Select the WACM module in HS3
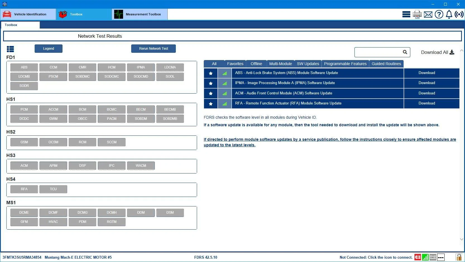Screen dimensions: 465x262 click(141, 166)
